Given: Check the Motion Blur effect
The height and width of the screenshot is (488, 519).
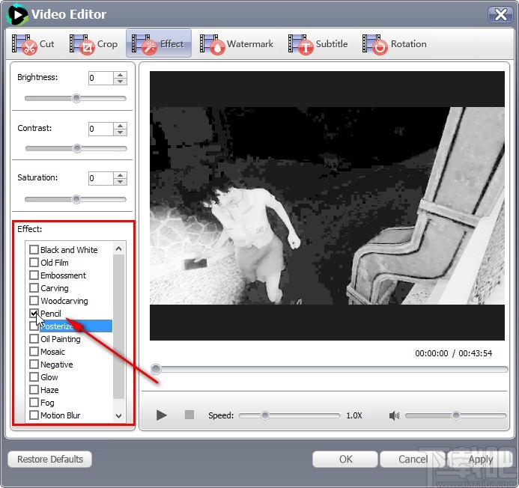Looking at the screenshot, I should (34, 415).
